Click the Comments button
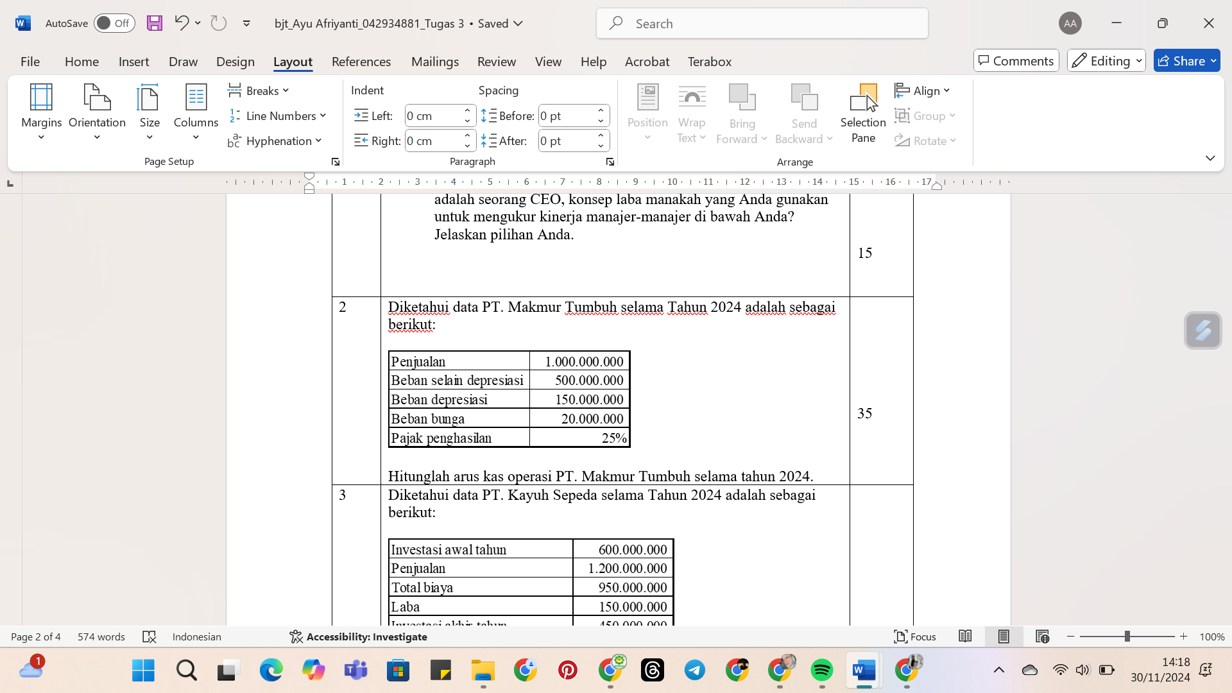 tap(1015, 60)
